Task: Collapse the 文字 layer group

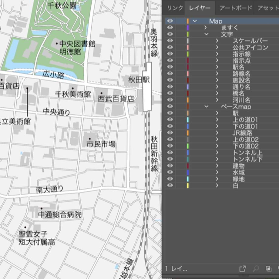Action: point(207,34)
